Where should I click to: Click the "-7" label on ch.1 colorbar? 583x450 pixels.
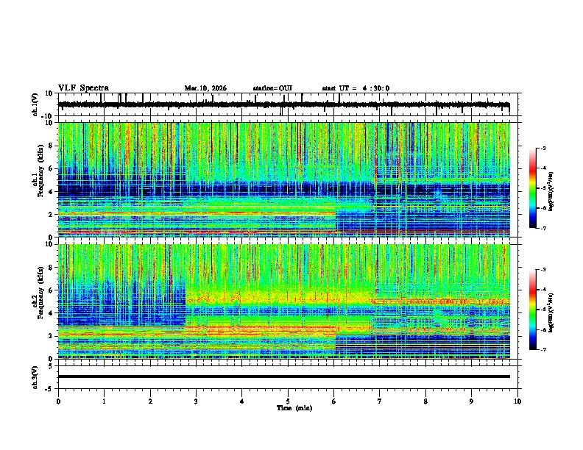(x=543, y=228)
